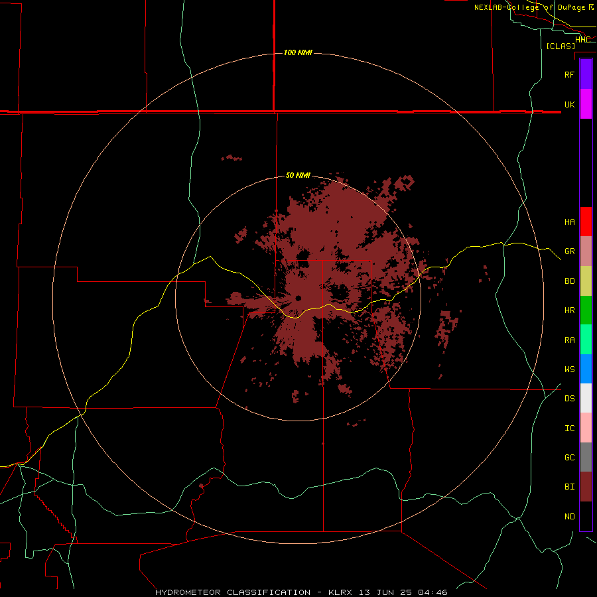Select the GC gray legend swatch

(x=586, y=457)
